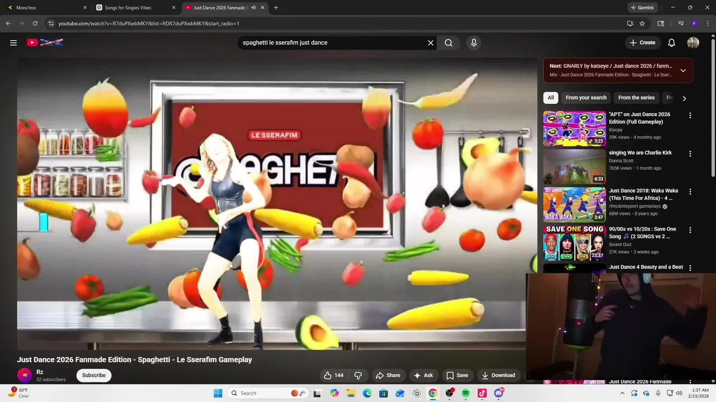
Task: Subscribe to Rz channel
Action: click(93, 375)
